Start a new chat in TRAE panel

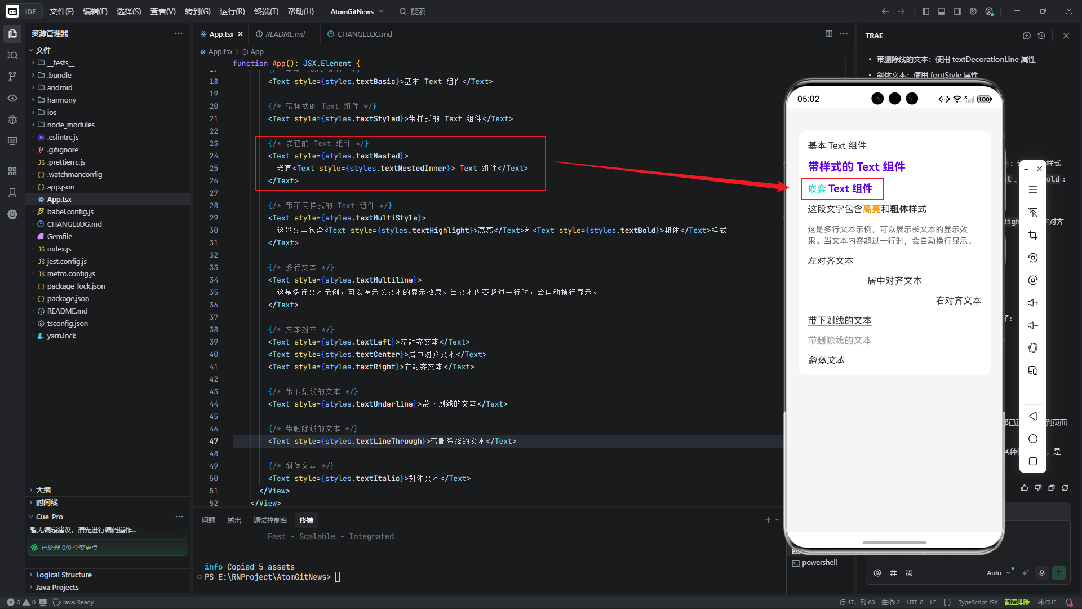click(x=1026, y=36)
